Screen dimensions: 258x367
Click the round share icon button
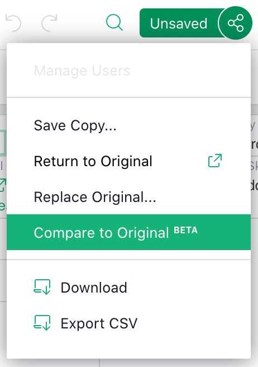236,23
